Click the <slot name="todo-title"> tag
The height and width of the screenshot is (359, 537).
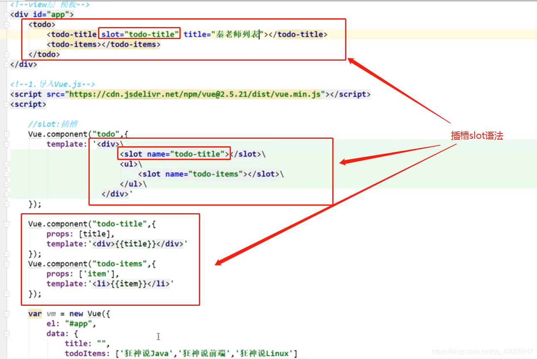tap(174, 154)
